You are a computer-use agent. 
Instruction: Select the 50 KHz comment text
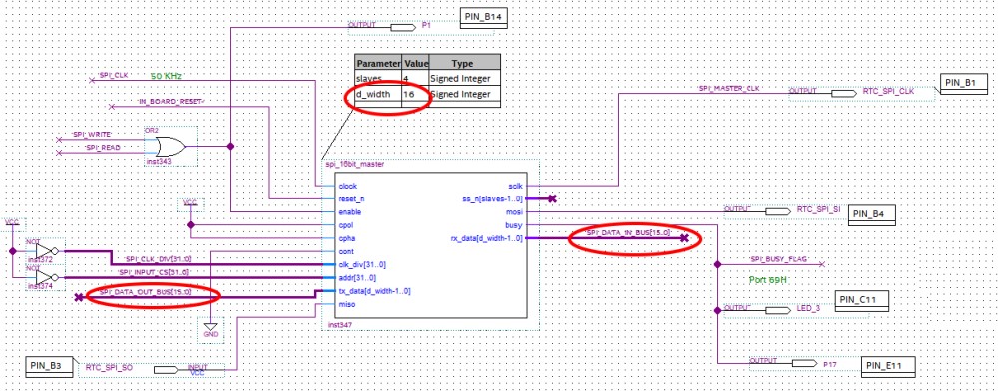coord(166,76)
